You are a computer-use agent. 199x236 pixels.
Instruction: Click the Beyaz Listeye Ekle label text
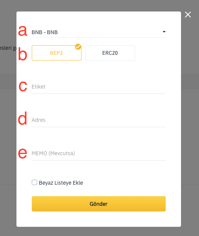[x=61, y=183]
